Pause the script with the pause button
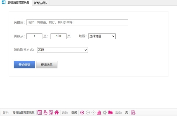Screen dimensions: 177x116 (88, 112)
